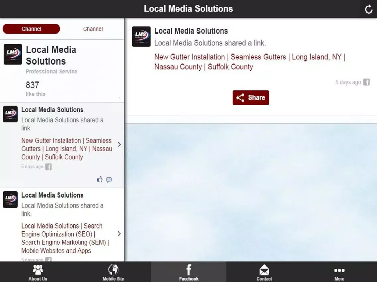Click Facebook icon in the detail pane
The height and width of the screenshot is (282, 377).
click(x=366, y=82)
